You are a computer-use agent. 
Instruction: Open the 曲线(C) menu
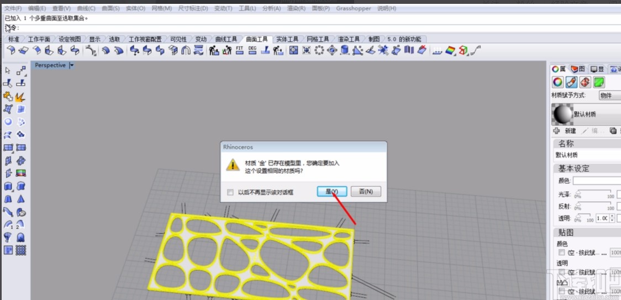86,8
